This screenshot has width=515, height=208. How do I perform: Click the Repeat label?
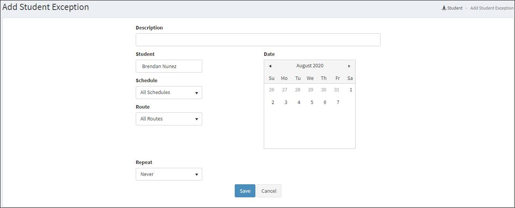[144, 162]
